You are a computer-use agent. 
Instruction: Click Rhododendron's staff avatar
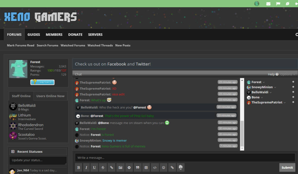[x=13, y=126]
